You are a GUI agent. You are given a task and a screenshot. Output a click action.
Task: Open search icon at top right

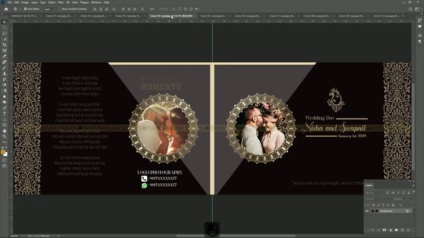click(410, 9)
